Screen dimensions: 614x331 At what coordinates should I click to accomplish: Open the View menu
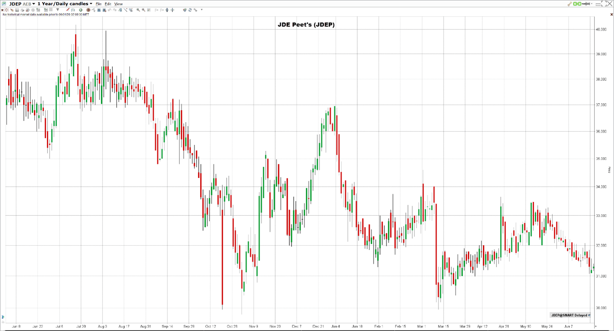tap(118, 4)
